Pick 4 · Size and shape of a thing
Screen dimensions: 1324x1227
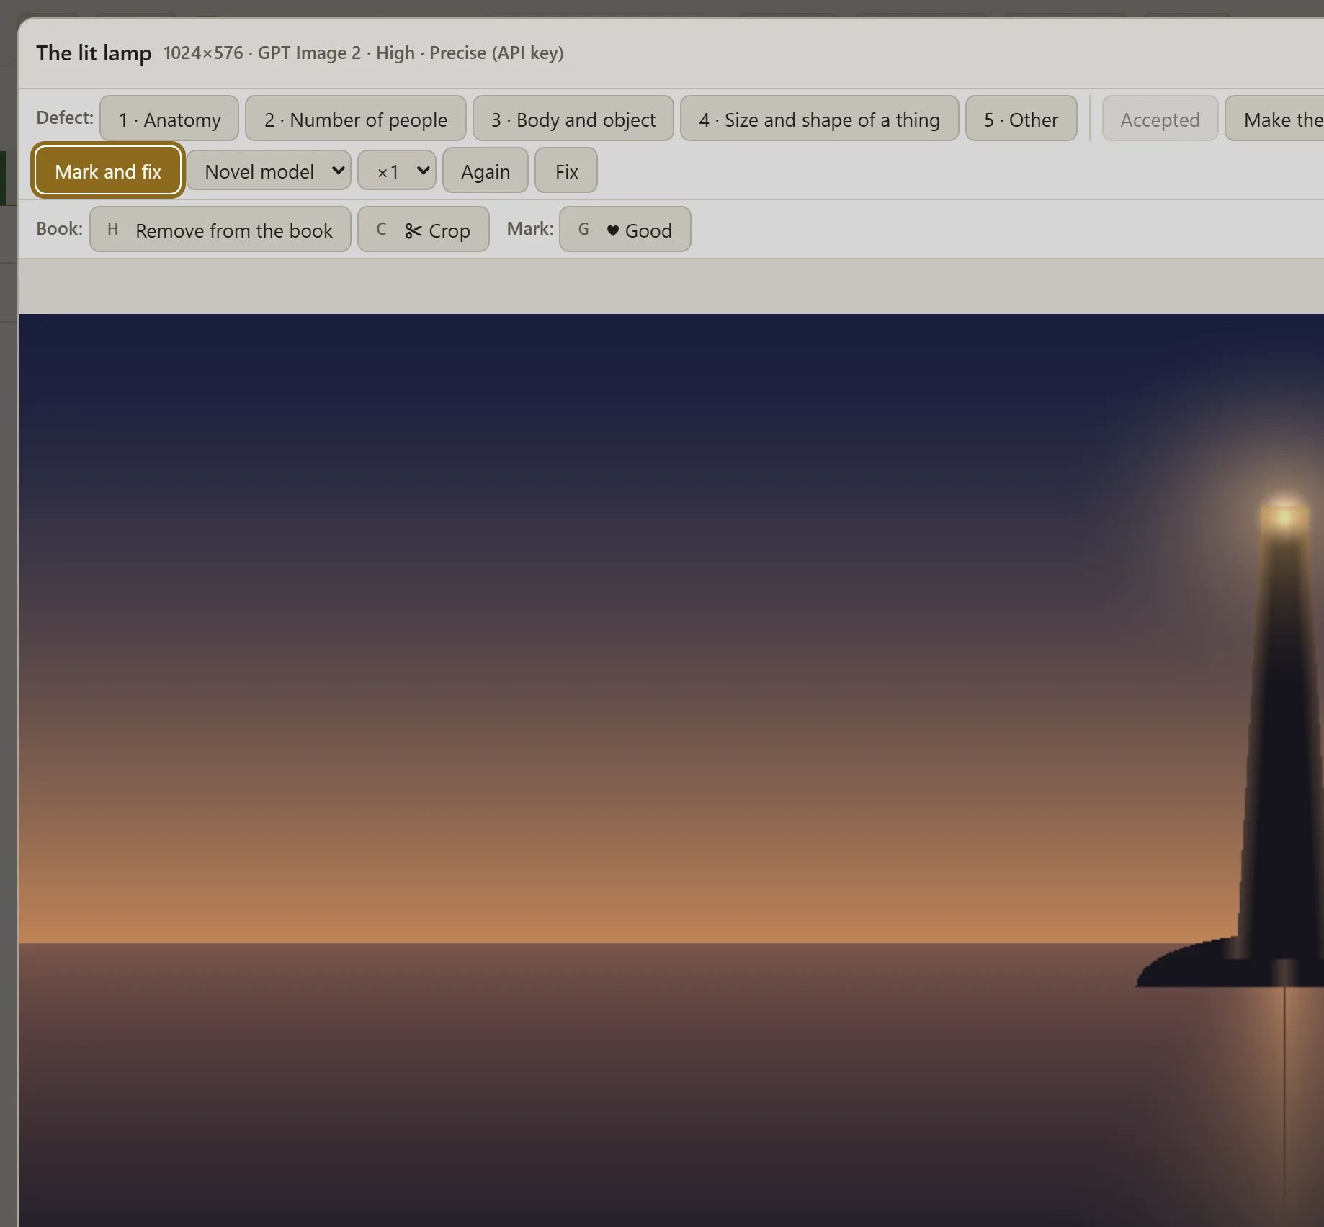tap(819, 119)
